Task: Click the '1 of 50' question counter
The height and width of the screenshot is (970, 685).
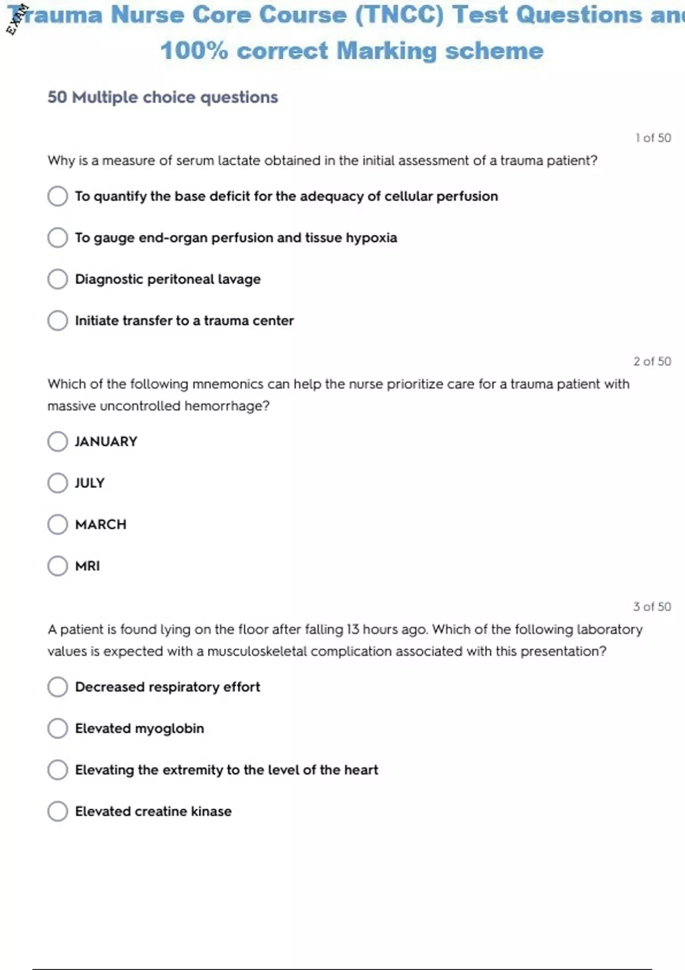Action: (653, 138)
